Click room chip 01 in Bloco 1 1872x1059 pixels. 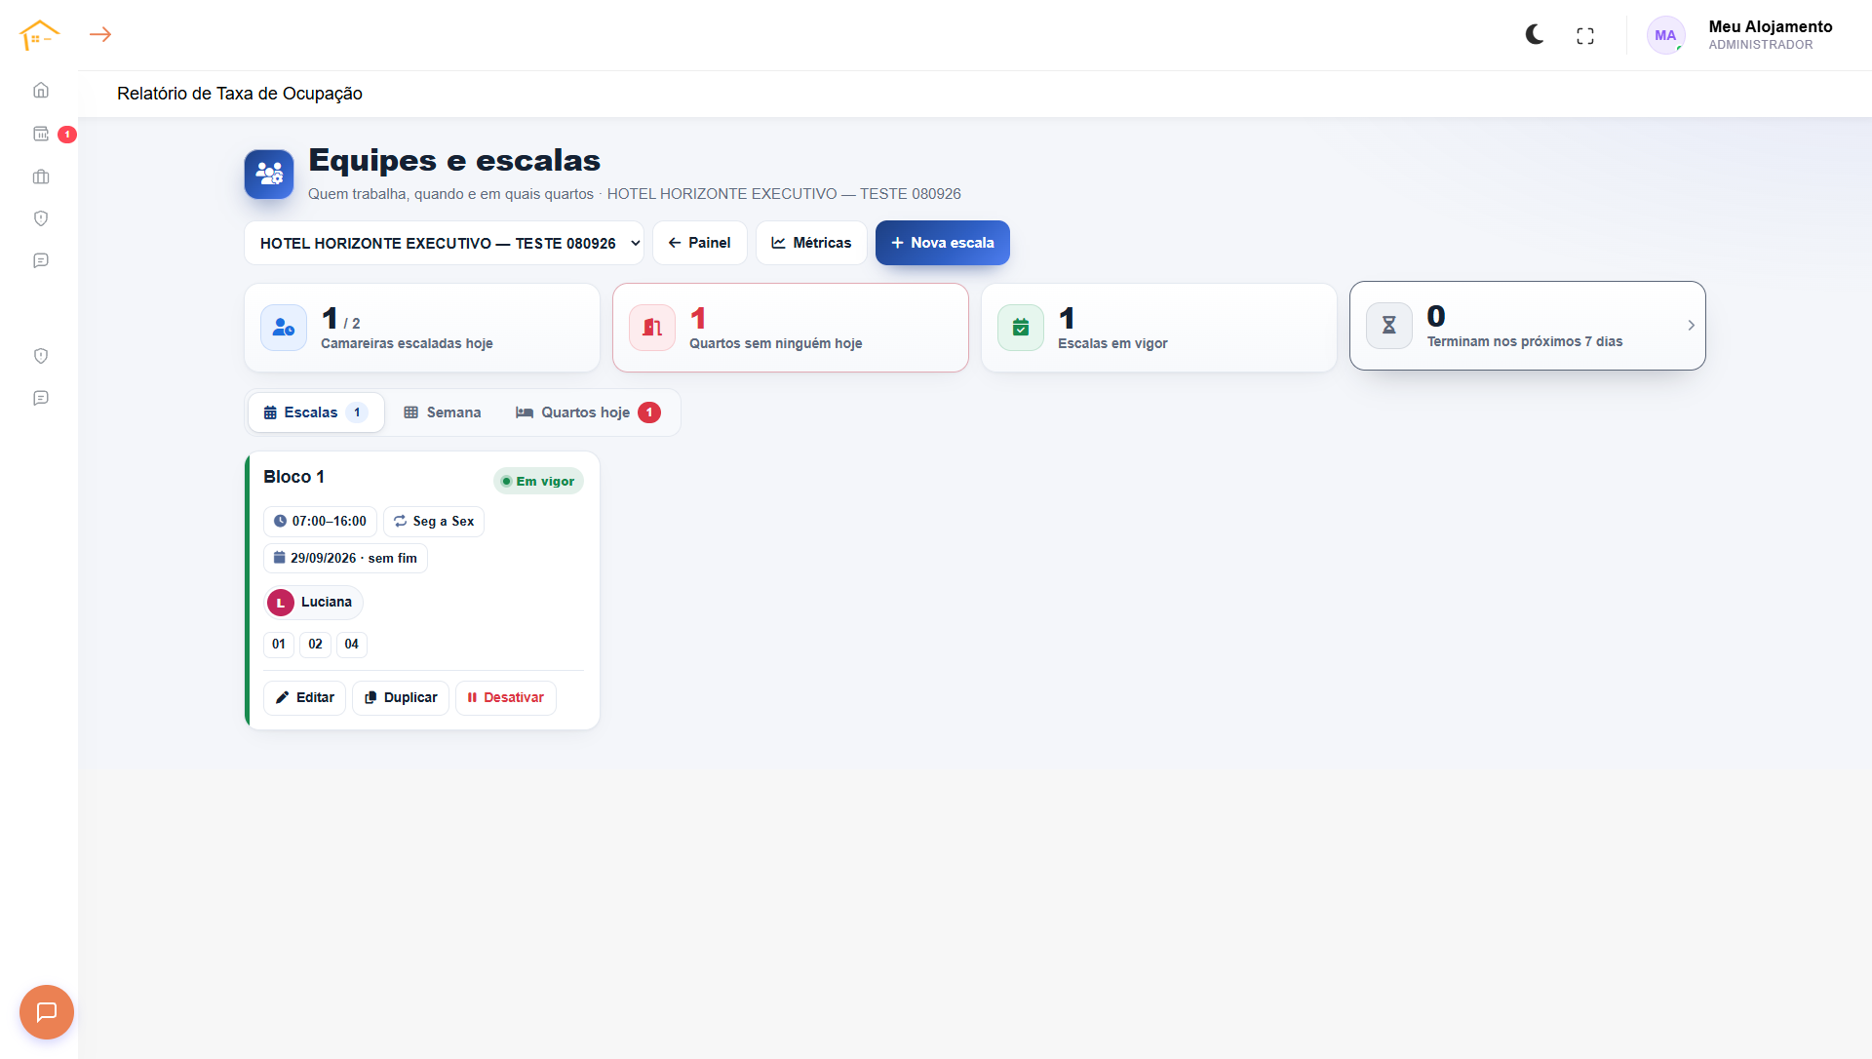click(279, 645)
